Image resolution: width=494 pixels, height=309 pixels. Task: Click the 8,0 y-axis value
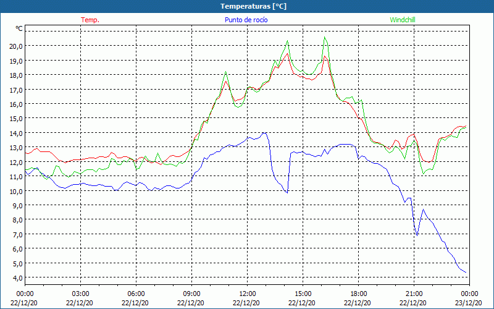(18, 220)
